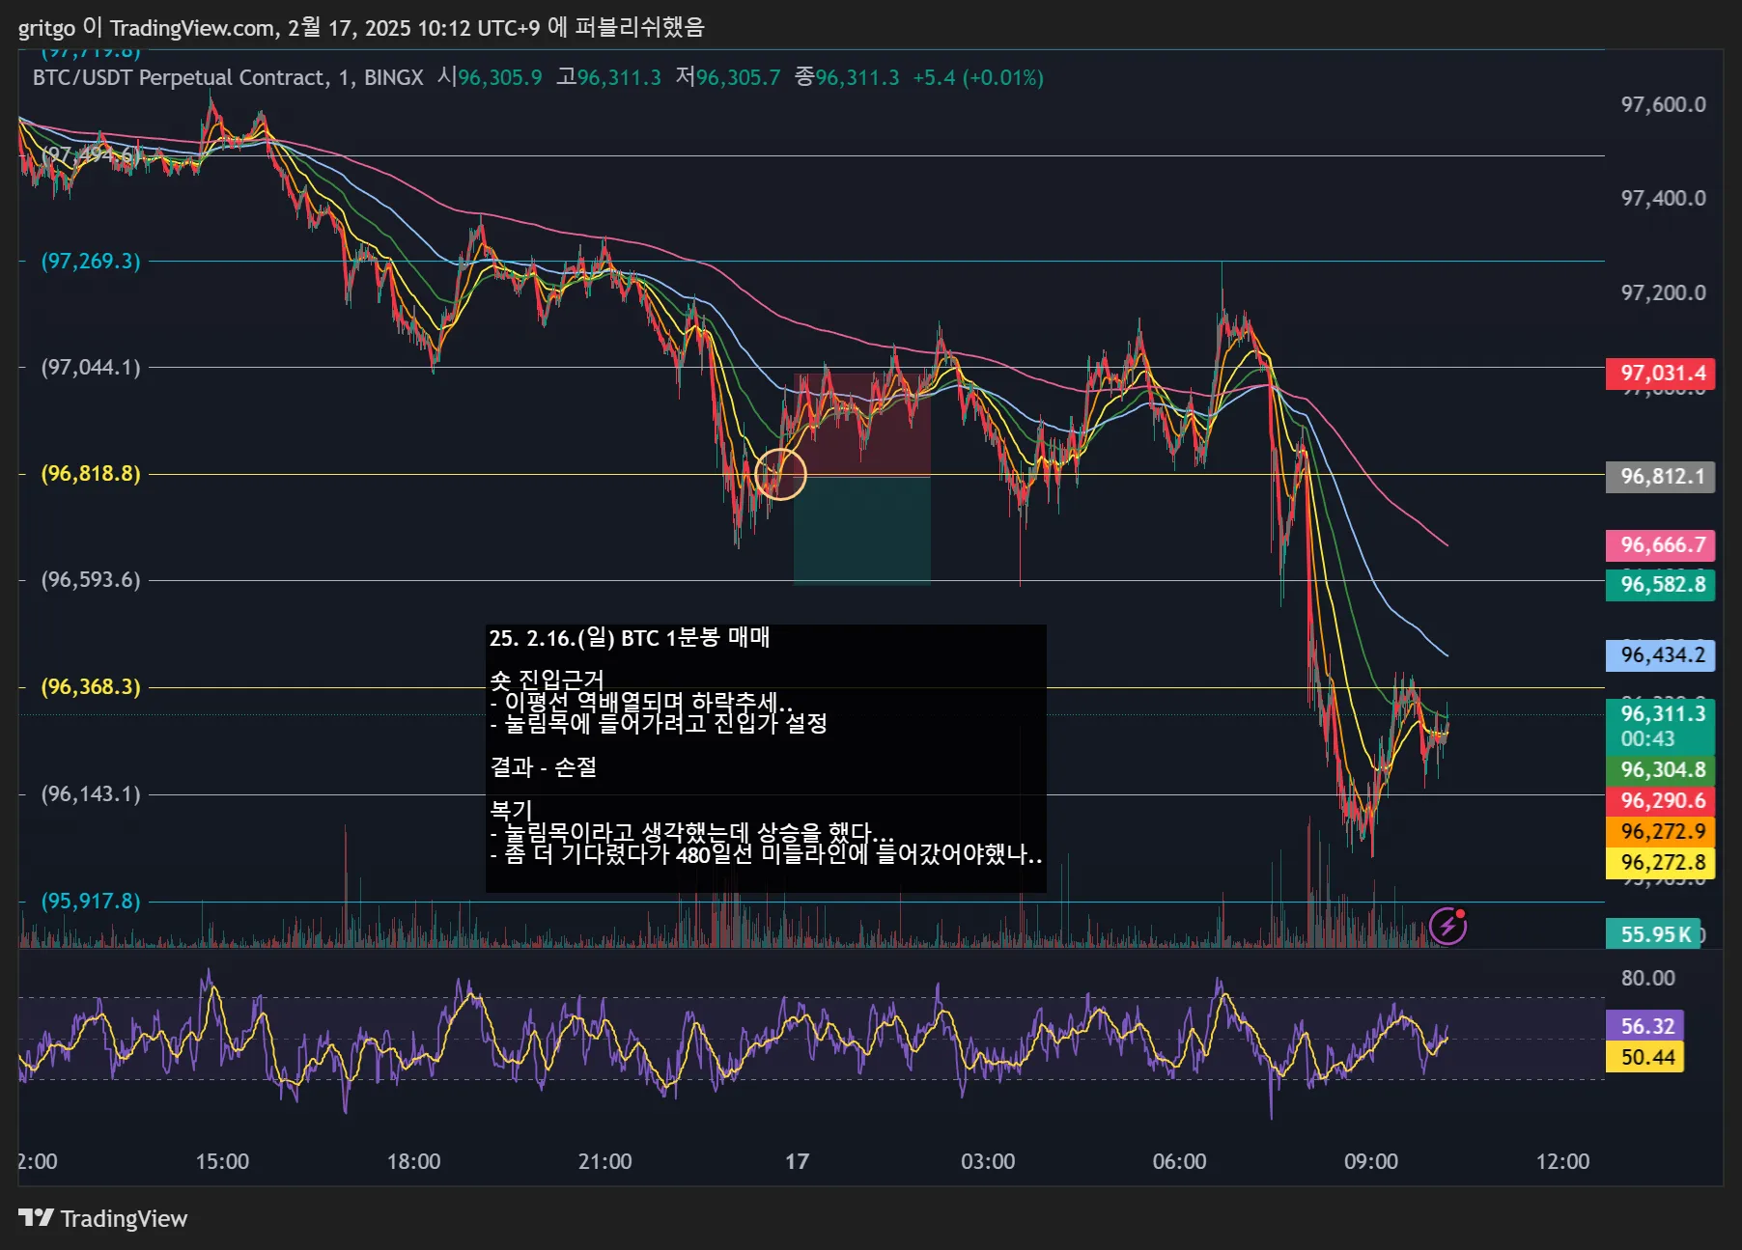The image size is (1742, 1250).
Task: Click the 97,600.0 price scale label
Action: point(1663,104)
